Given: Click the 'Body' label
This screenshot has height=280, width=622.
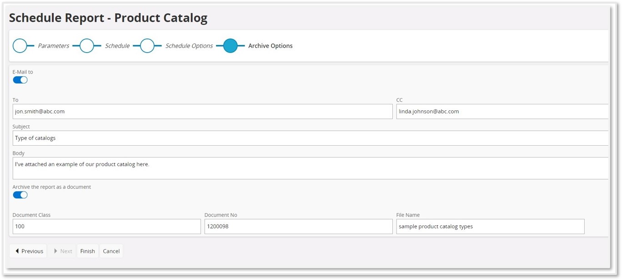Looking at the screenshot, I should 19,153.
